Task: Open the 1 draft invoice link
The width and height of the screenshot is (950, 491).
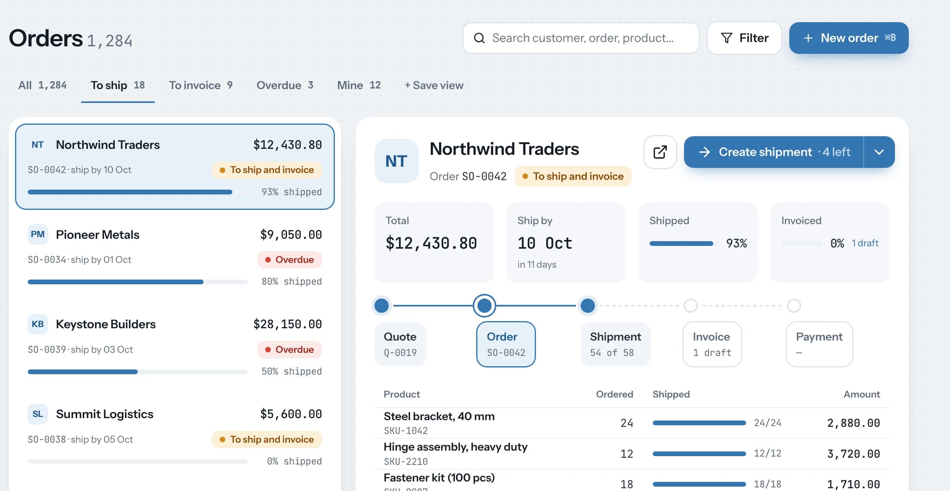Action: (865, 243)
